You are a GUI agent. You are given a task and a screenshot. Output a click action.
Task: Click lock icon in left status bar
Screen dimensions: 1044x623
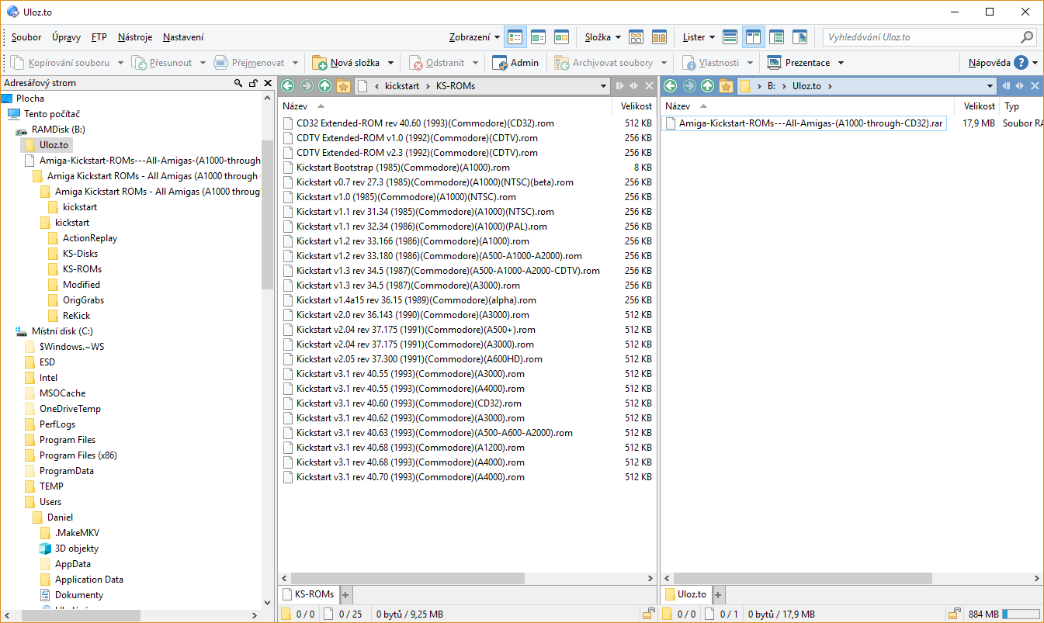pos(648,614)
